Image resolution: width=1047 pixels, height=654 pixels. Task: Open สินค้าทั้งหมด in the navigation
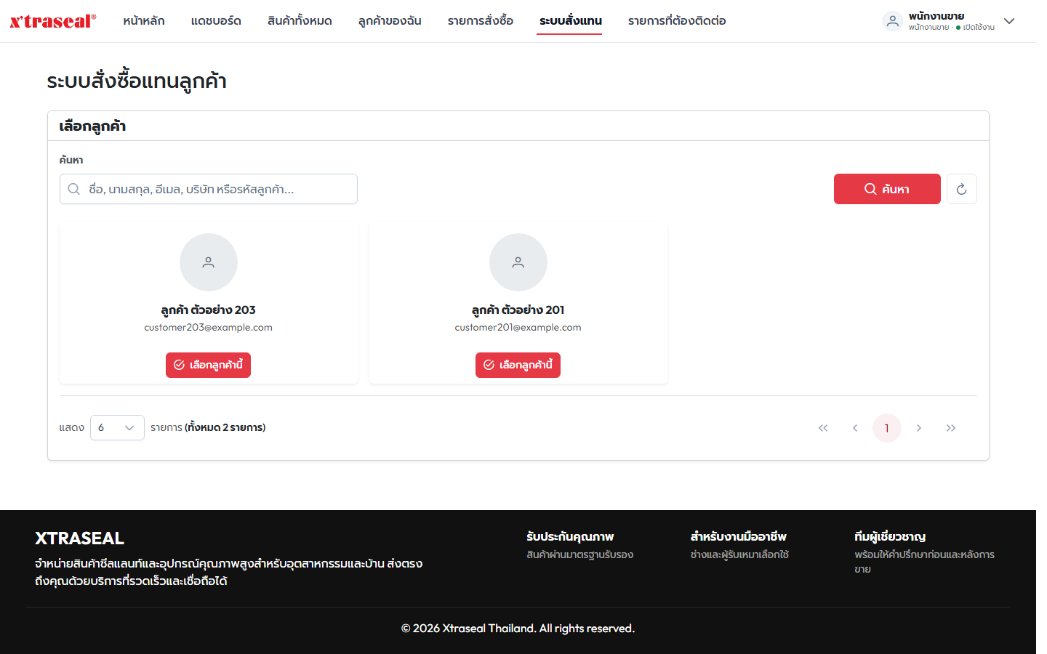(x=300, y=21)
